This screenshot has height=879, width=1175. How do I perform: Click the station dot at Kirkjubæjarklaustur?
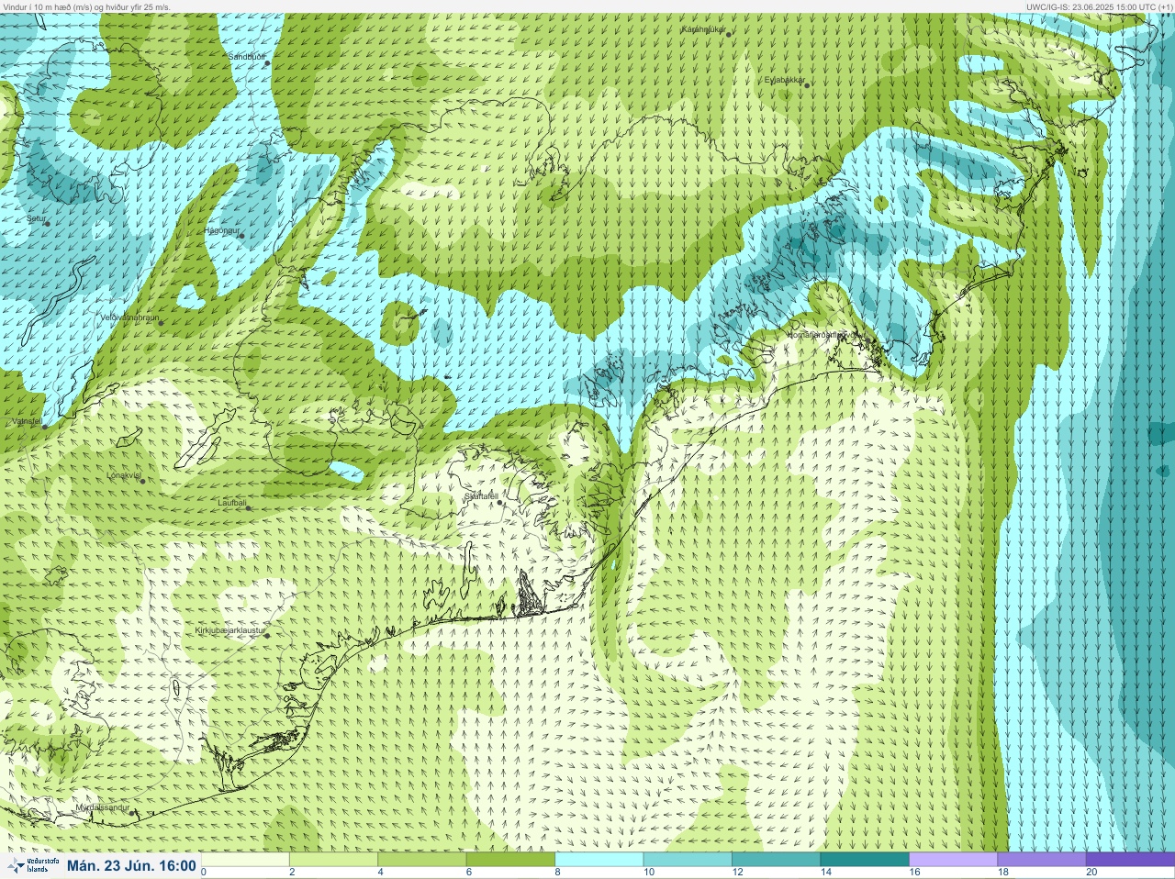(x=268, y=635)
